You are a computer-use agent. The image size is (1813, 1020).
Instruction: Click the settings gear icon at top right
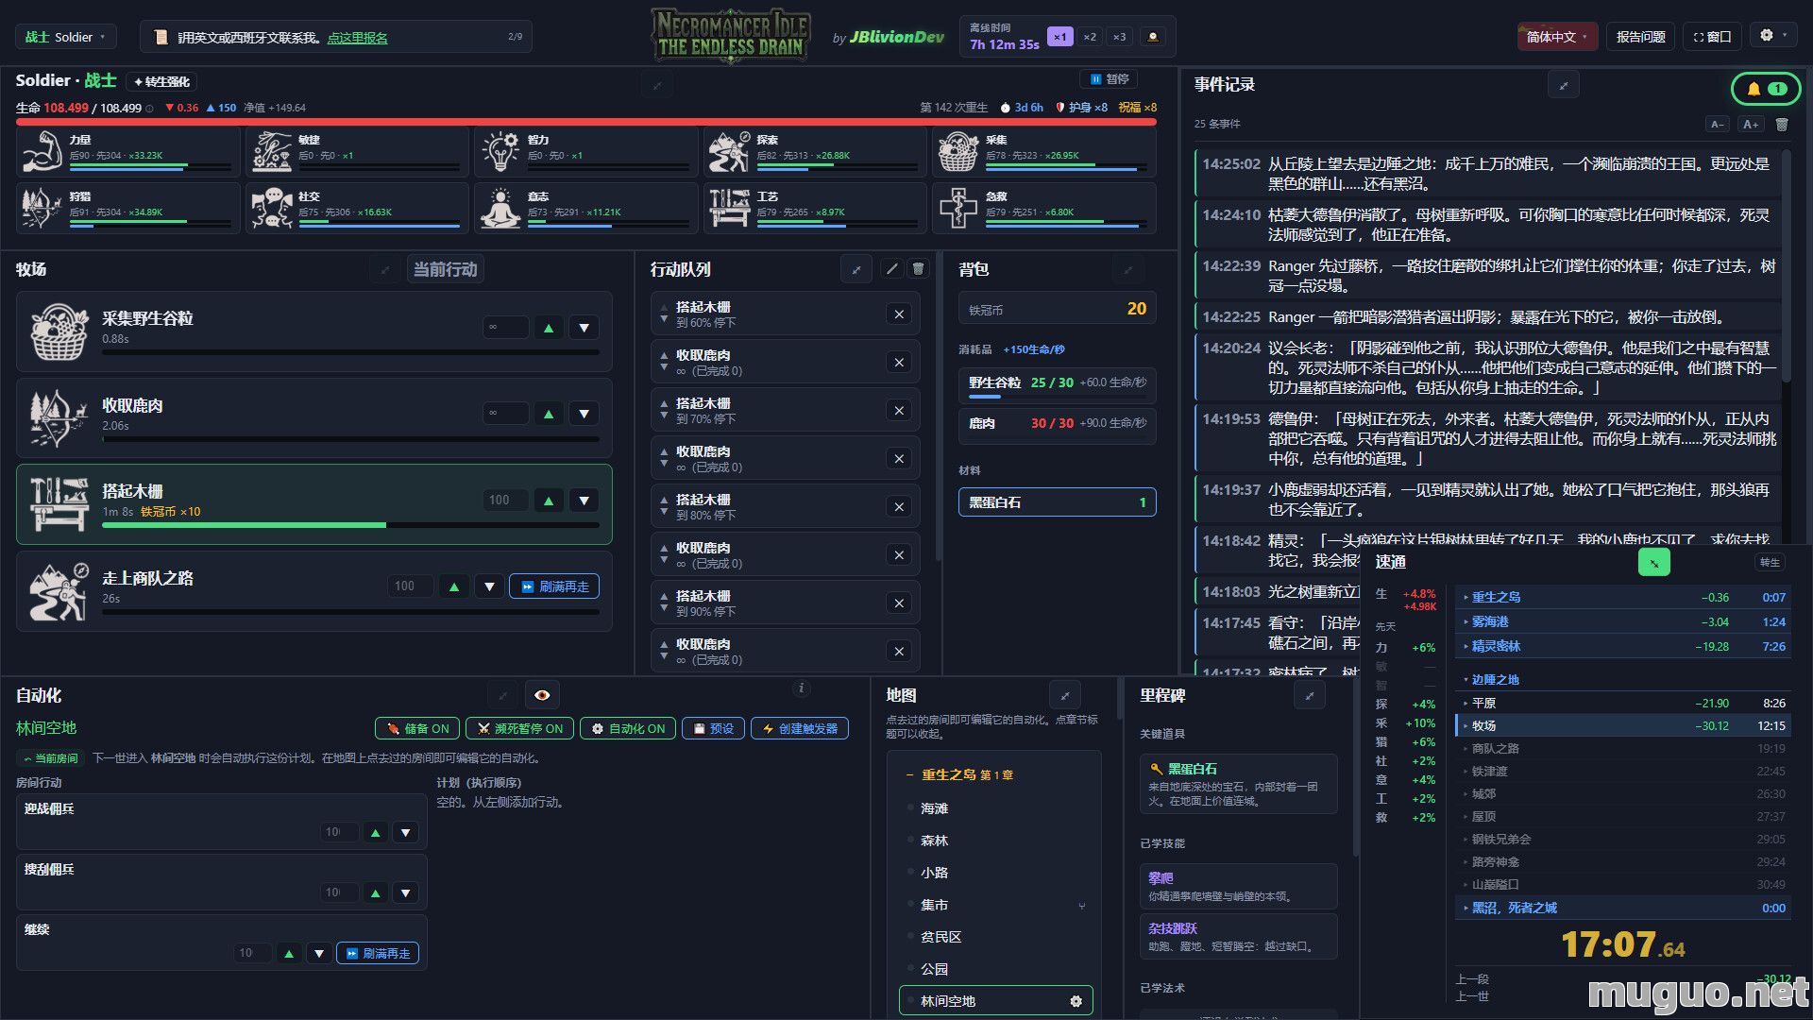(1772, 36)
